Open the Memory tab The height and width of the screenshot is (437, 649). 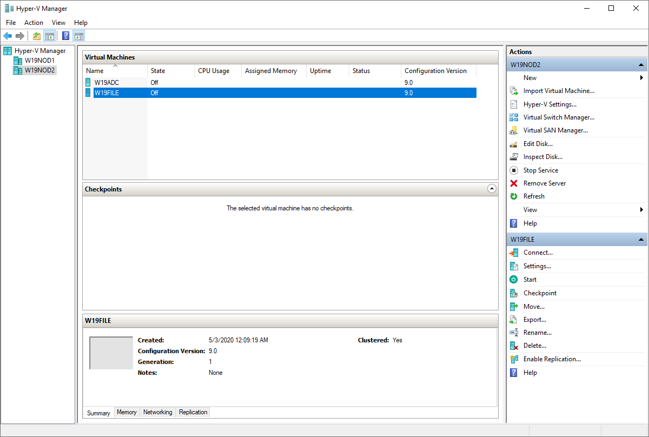click(127, 412)
